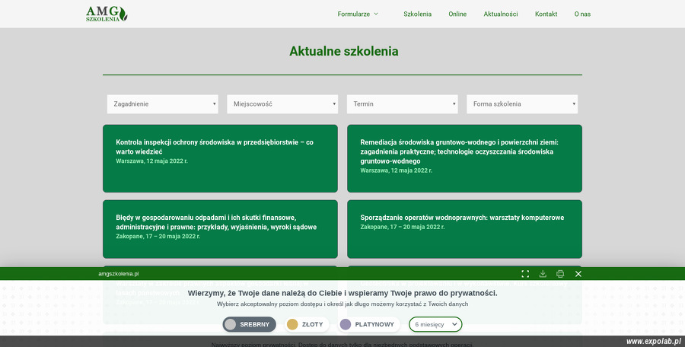685x347 pixels.
Task: Open fullscreen view icon in consent bar
Action: point(525,274)
